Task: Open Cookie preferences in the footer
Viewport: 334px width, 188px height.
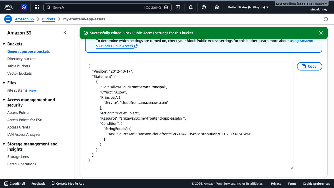Action: click(x=316, y=184)
